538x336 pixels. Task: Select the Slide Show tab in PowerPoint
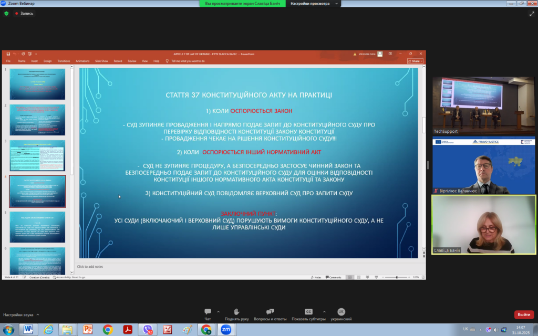pos(101,61)
